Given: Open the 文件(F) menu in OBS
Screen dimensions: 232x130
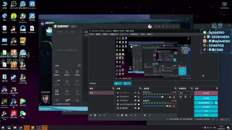Looking at the screenshot, I should pyautogui.click(x=91, y=34).
